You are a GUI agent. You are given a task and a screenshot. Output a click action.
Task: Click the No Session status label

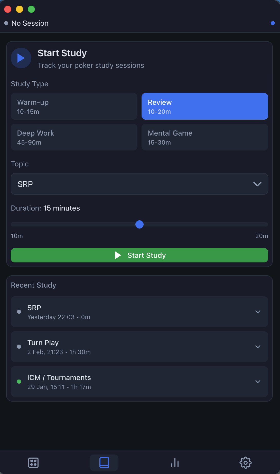click(x=30, y=23)
